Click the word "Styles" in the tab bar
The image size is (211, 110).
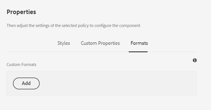click(x=64, y=43)
